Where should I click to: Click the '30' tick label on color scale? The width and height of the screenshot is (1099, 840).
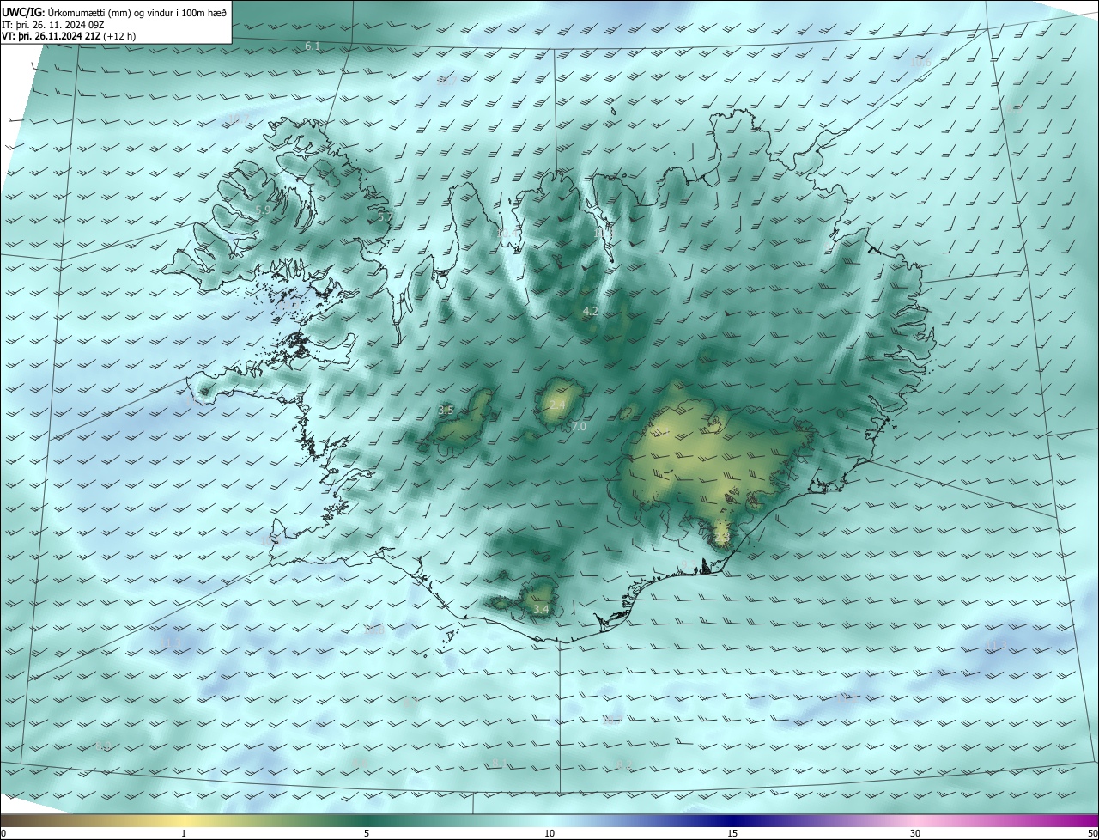click(x=915, y=833)
